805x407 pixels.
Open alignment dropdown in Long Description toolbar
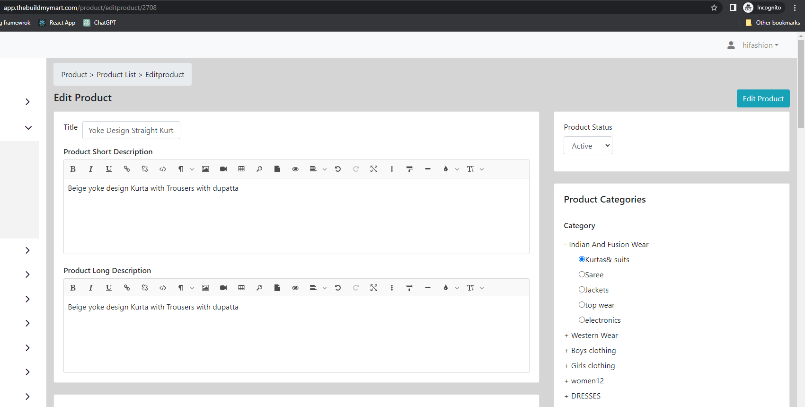pos(318,288)
